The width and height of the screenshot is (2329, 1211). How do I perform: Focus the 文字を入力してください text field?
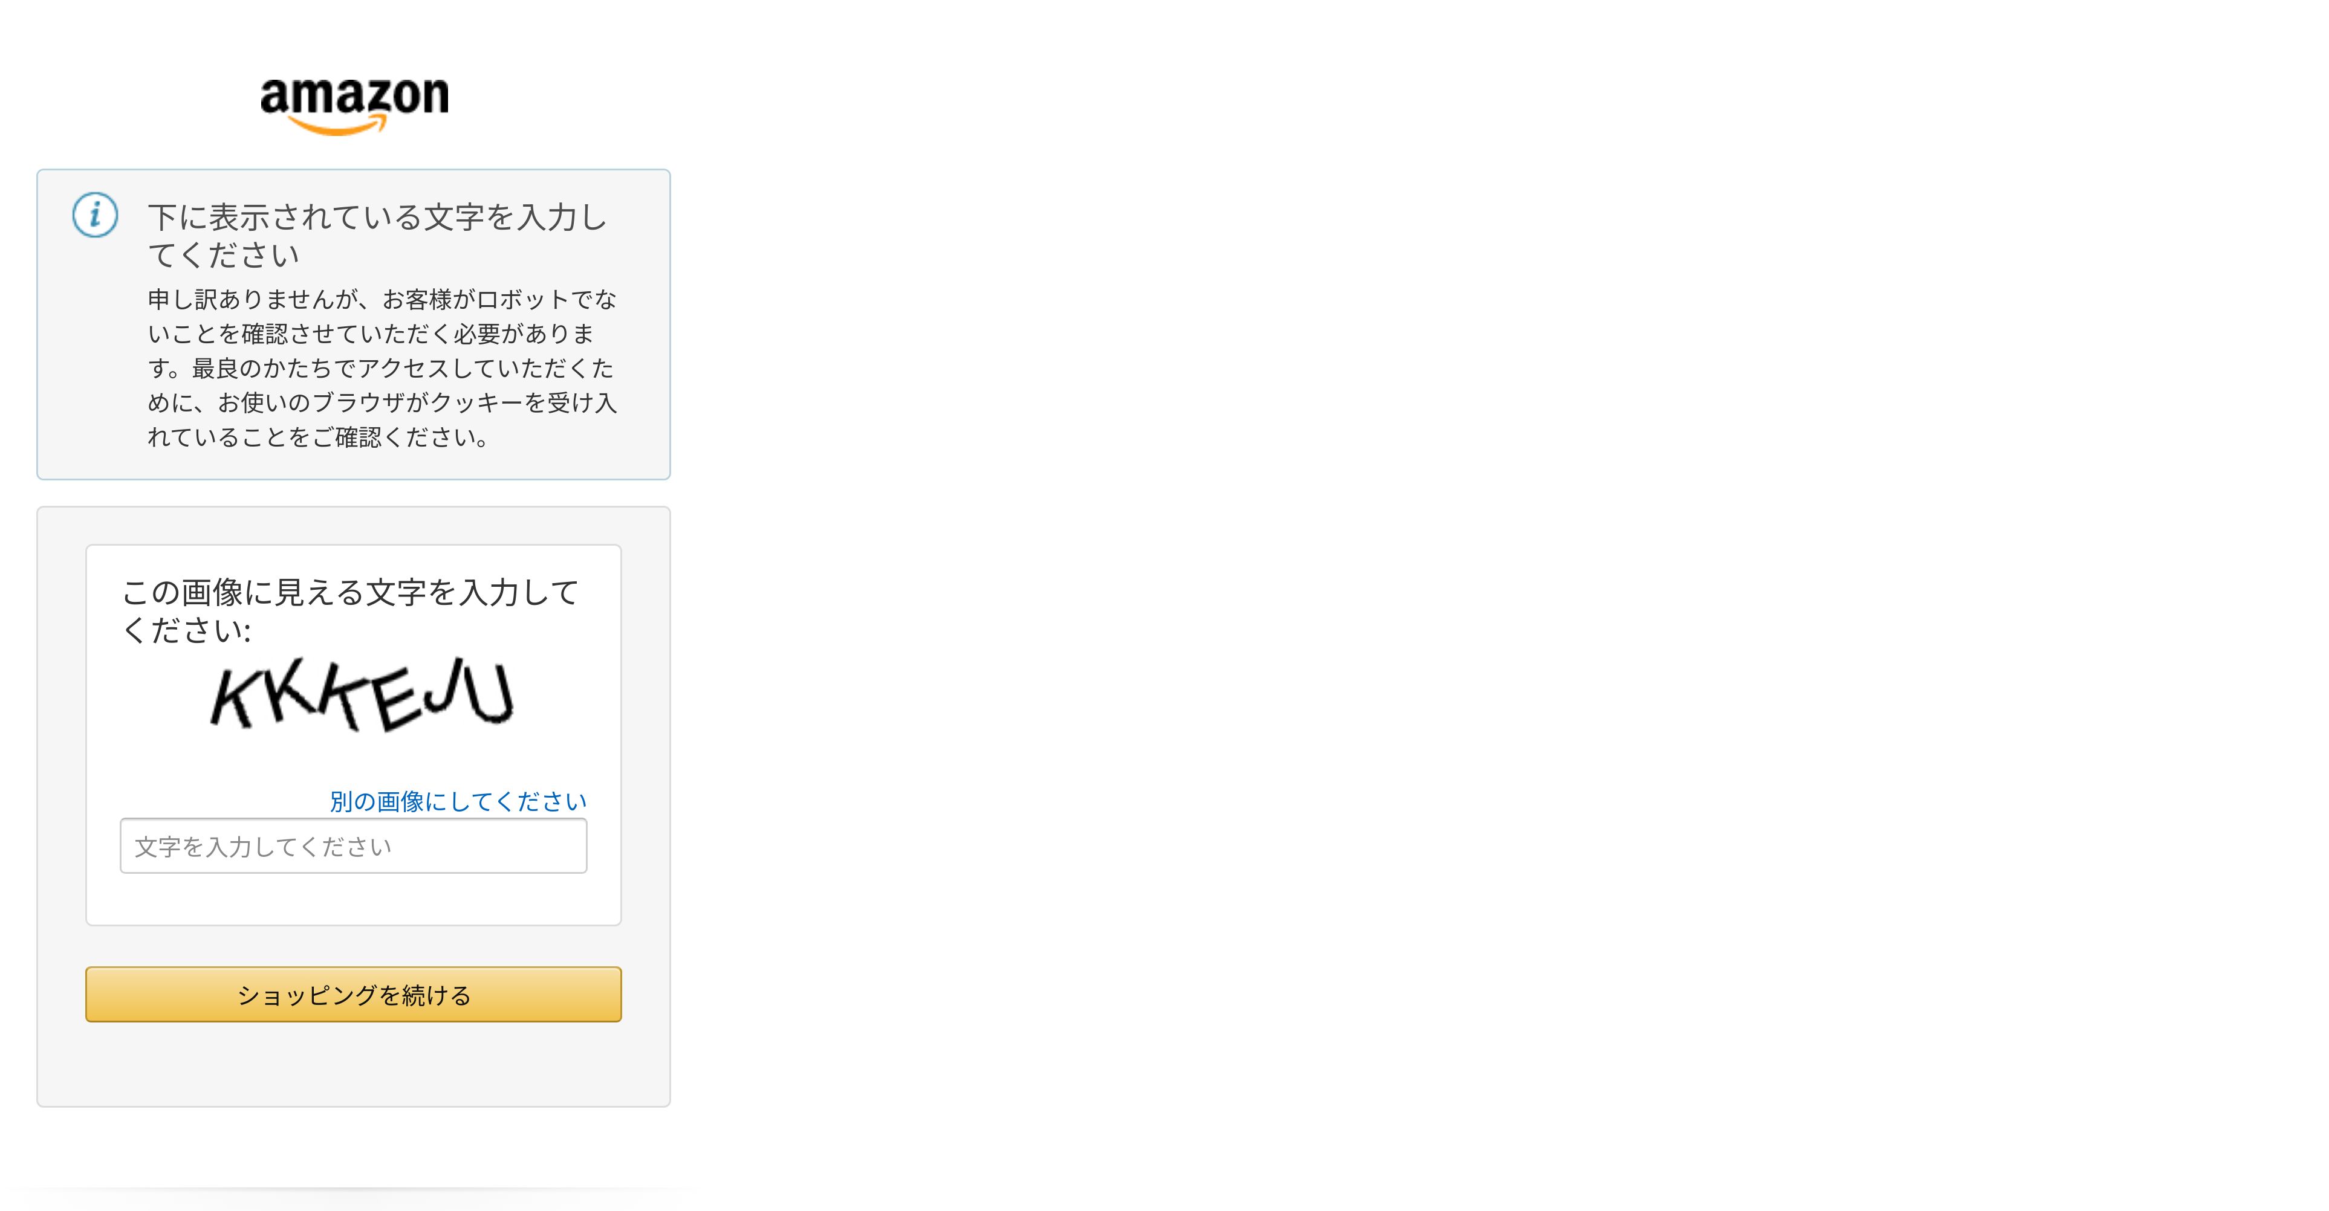(354, 846)
